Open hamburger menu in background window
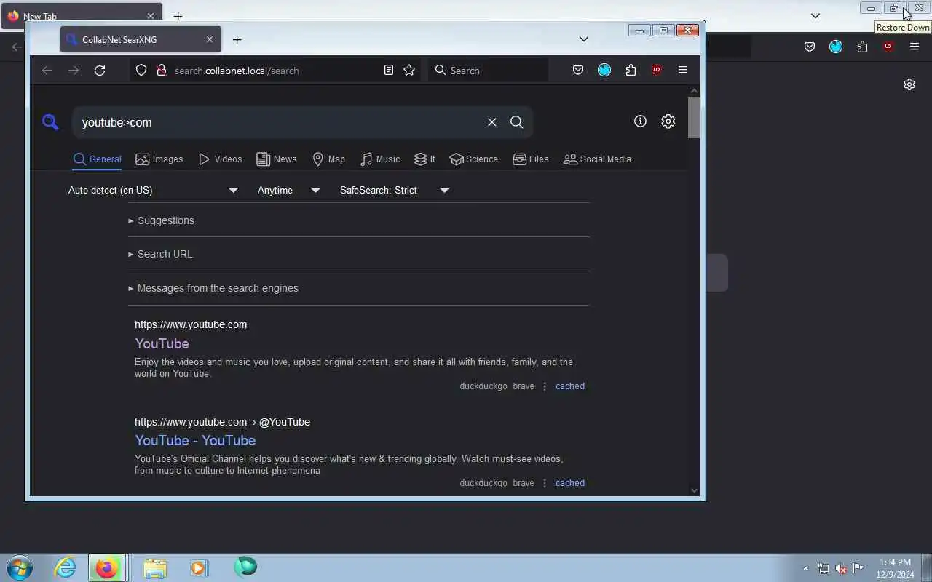The image size is (932, 582). 915,47
